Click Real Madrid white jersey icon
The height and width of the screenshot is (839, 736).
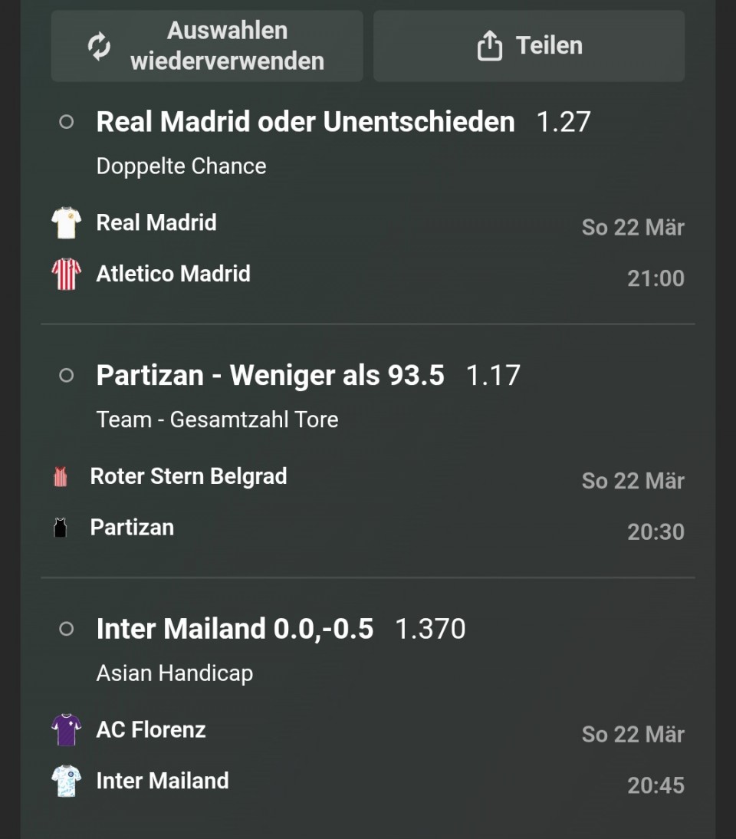(x=67, y=223)
